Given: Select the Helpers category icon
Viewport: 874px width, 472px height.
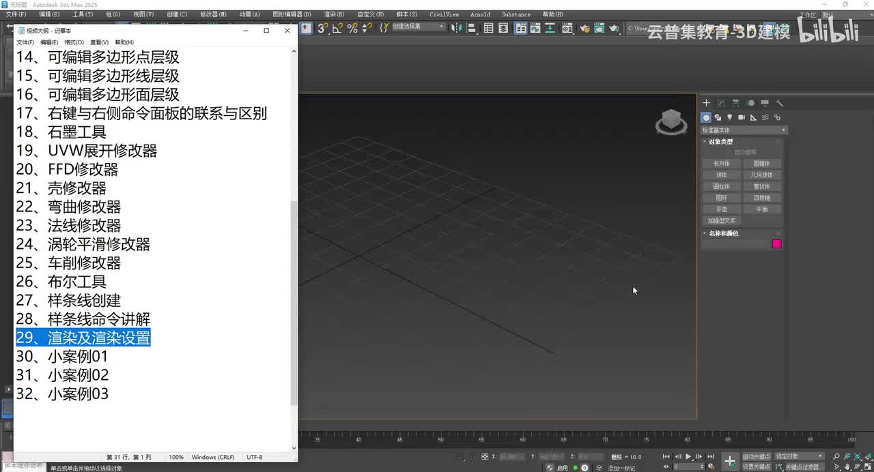Looking at the screenshot, I should tap(753, 117).
